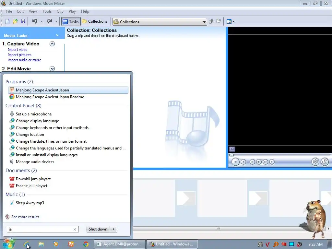Image resolution: width=332 pixels, height=249 pixels.
Task: Open the File menu
Action: tap(9, 11)
